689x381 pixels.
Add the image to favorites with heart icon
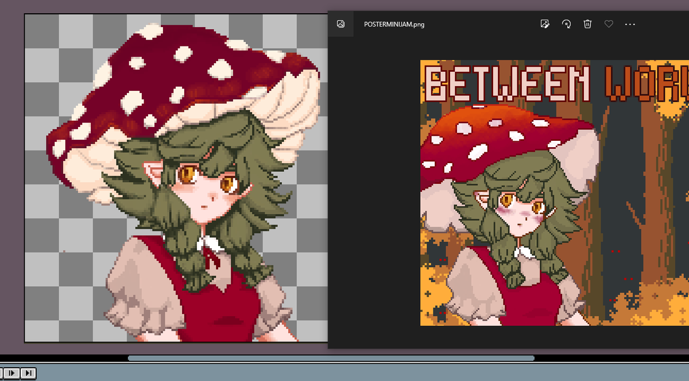click(609, 24)
